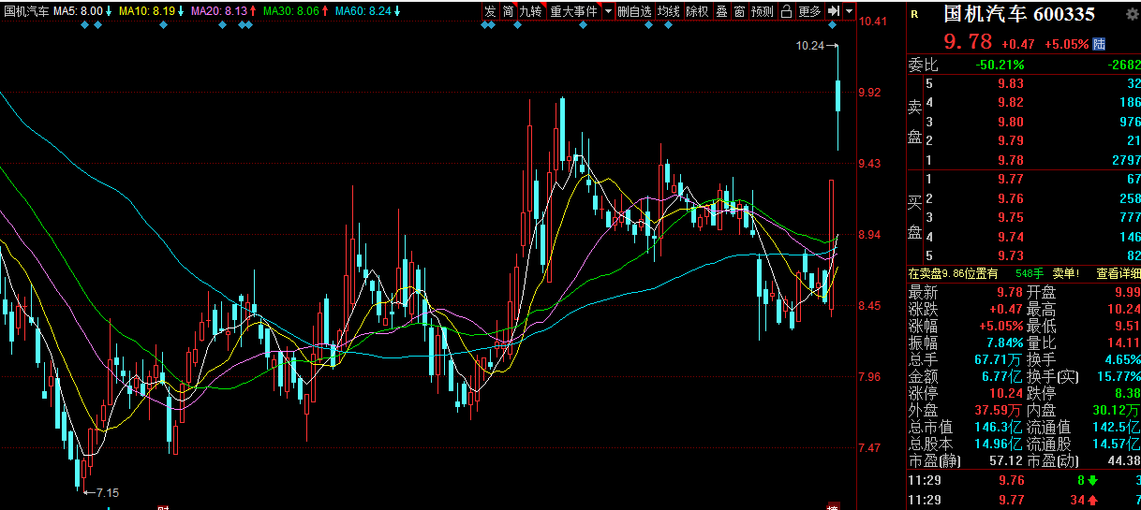1141x510 pixels.
Task: Click the diamond below the jump-to-end arrow
Action: [x=832, y=25]
